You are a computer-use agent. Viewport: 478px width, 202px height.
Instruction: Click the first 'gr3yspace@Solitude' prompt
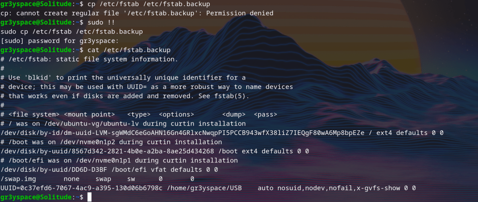pos(37,4)
